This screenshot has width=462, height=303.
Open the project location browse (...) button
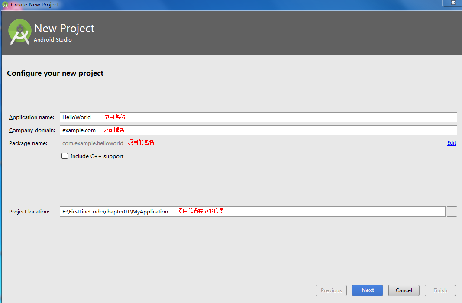[x=452, y=211]
